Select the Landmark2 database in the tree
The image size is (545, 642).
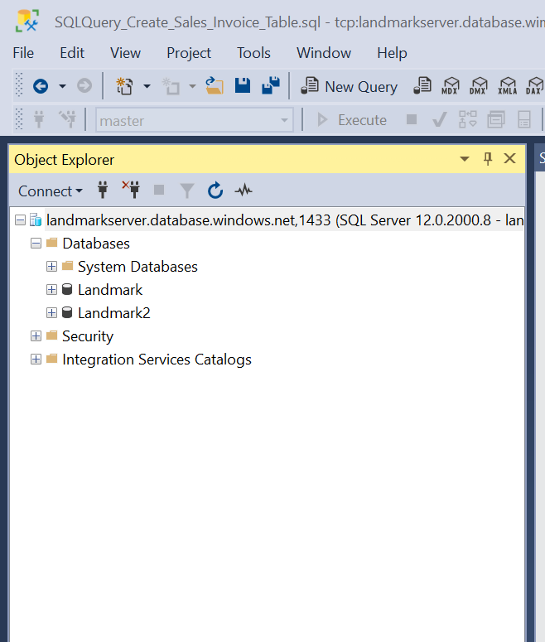click(113, 313)
